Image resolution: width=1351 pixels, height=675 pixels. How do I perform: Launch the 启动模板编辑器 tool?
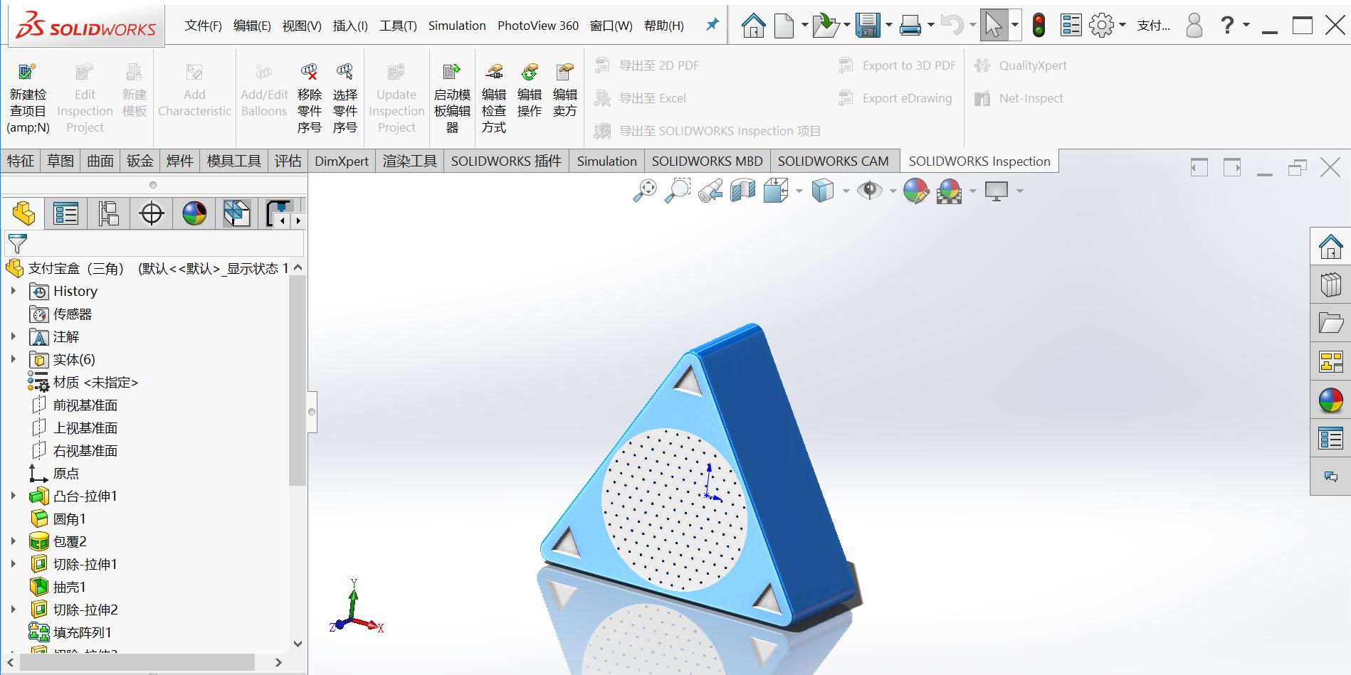pos(452,97)
